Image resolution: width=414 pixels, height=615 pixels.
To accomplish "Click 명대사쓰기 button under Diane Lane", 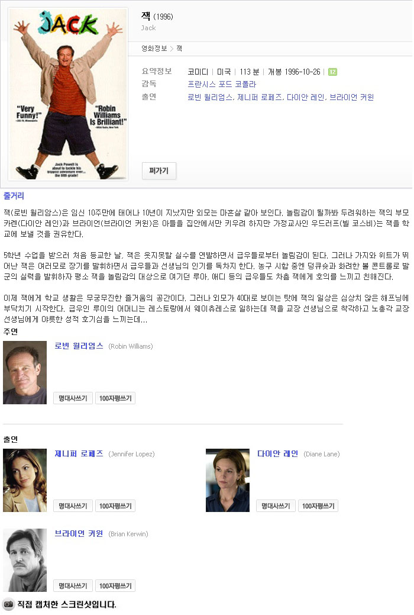I will (x=276, y=506).
